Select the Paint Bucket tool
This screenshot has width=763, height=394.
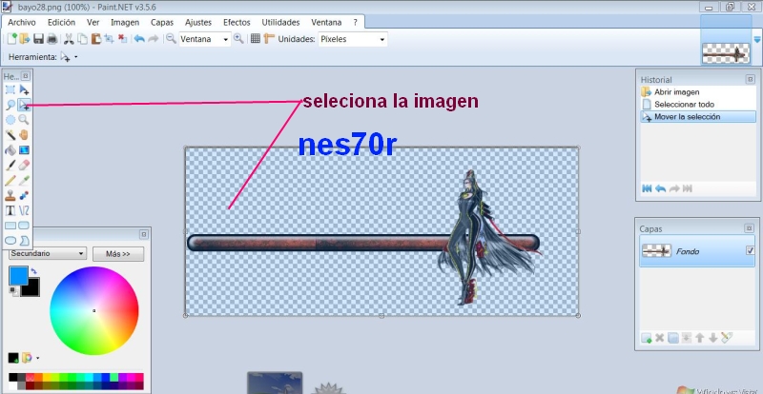click(10, 150)
